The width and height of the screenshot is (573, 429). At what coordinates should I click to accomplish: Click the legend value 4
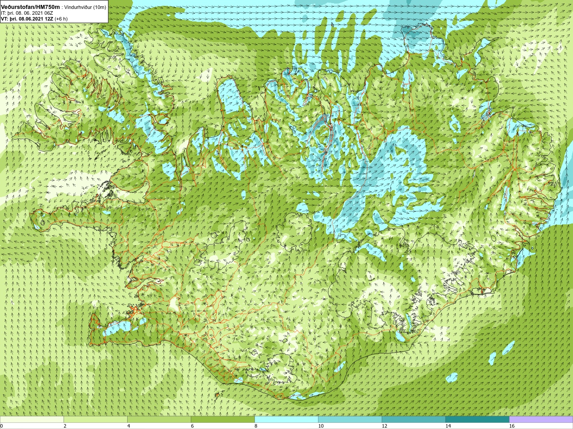point(128,426)
